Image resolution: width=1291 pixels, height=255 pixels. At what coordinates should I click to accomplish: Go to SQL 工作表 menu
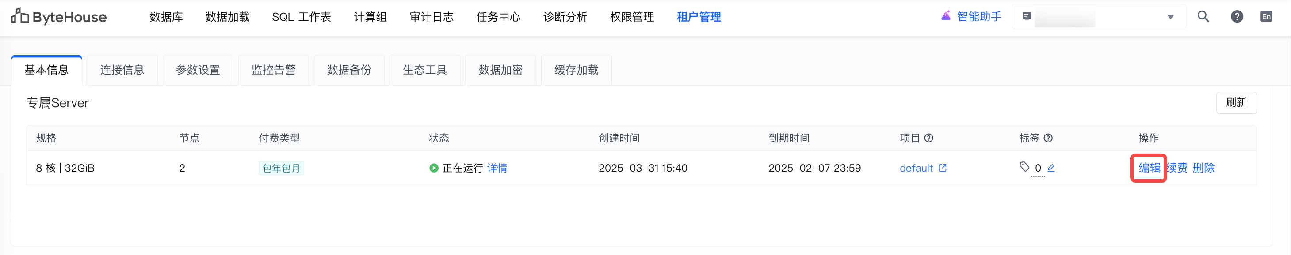point(301,17)
